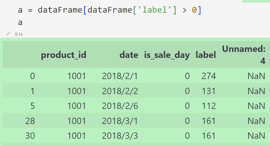The height and width of the screenshot is (146, 270).
Task: Click label value 112
Action: [x=209, y=106]
